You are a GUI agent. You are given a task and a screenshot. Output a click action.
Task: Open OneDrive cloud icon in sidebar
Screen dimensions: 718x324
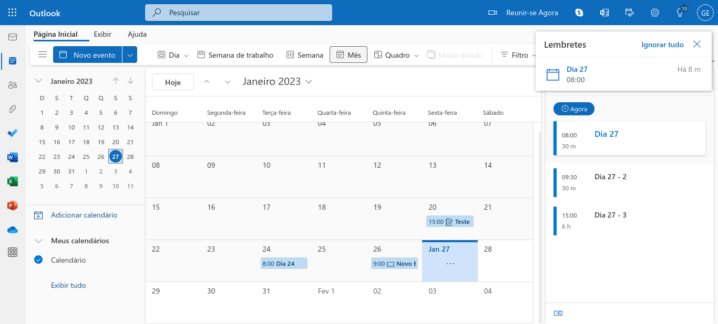[x=13, y=230]
